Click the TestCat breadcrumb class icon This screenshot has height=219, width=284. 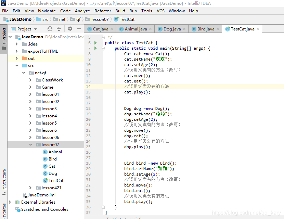116,19
